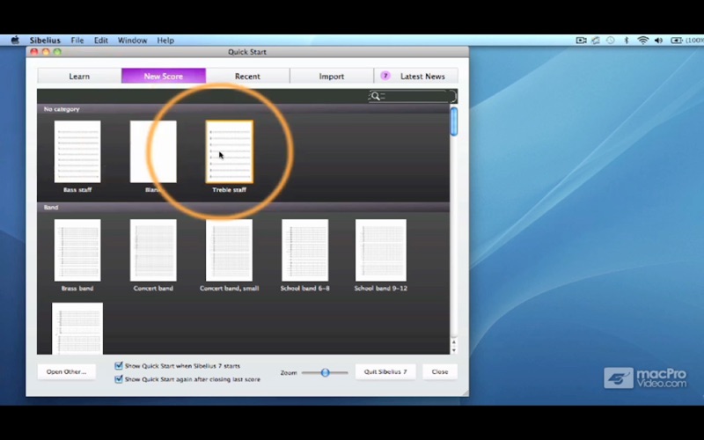Click the battery status icon
This screenshot has height=440, width=704.
[x=676, y=40]
